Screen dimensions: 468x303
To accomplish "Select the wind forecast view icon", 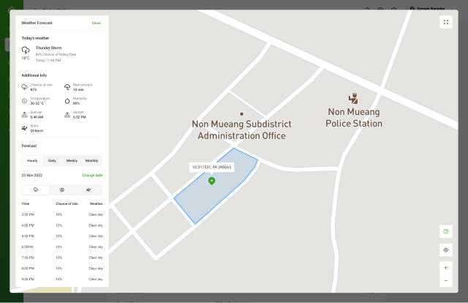I will pos(88,190).
